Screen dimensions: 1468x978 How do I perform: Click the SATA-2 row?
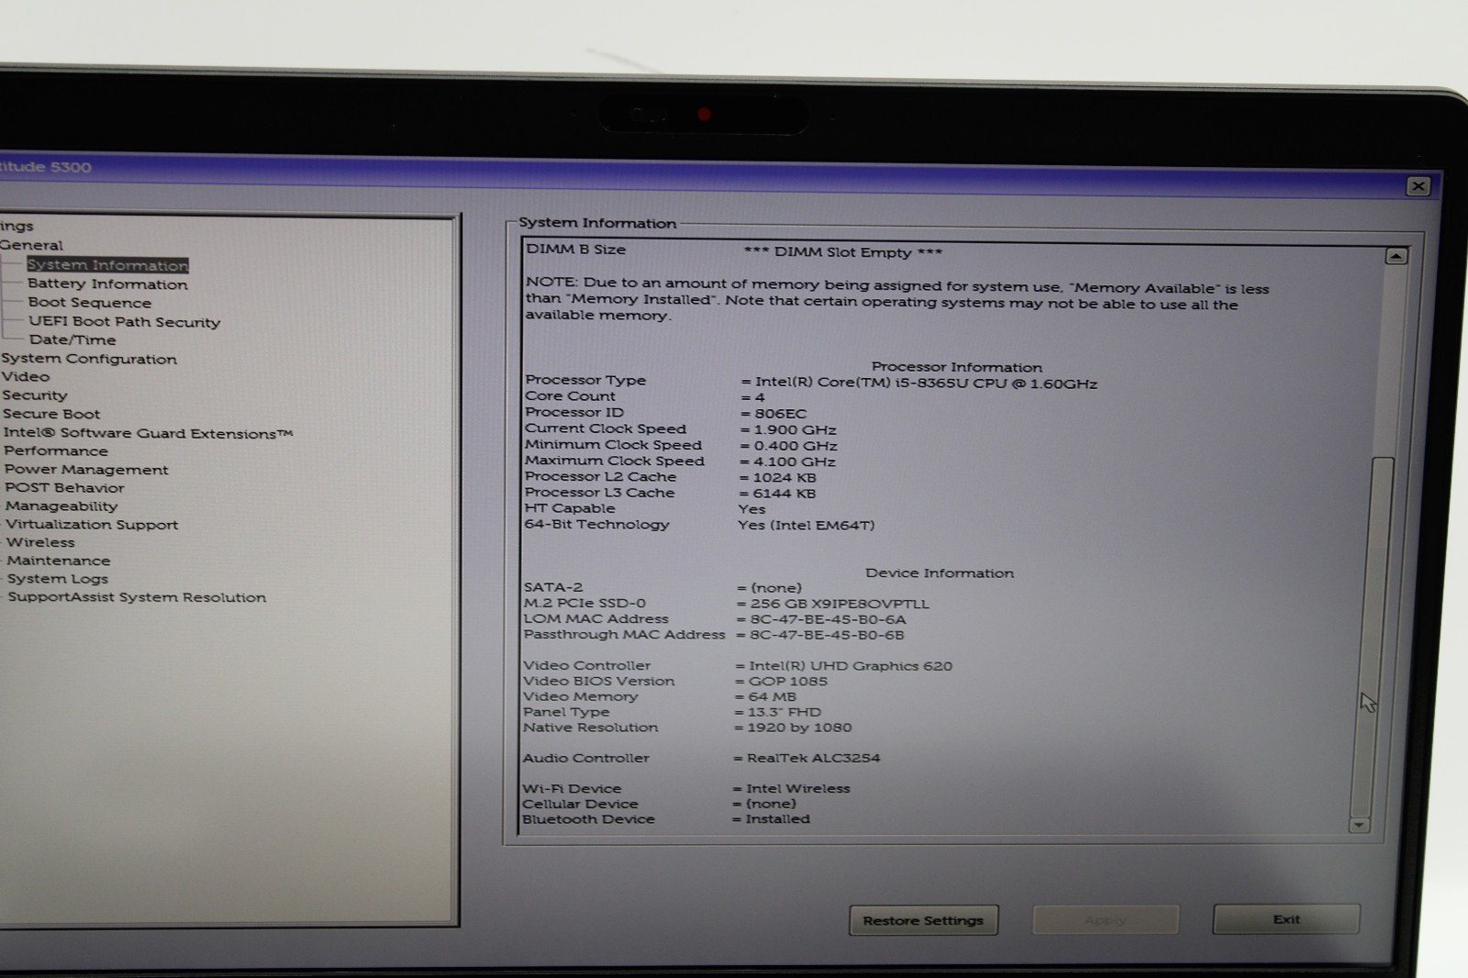coord(662,587)
